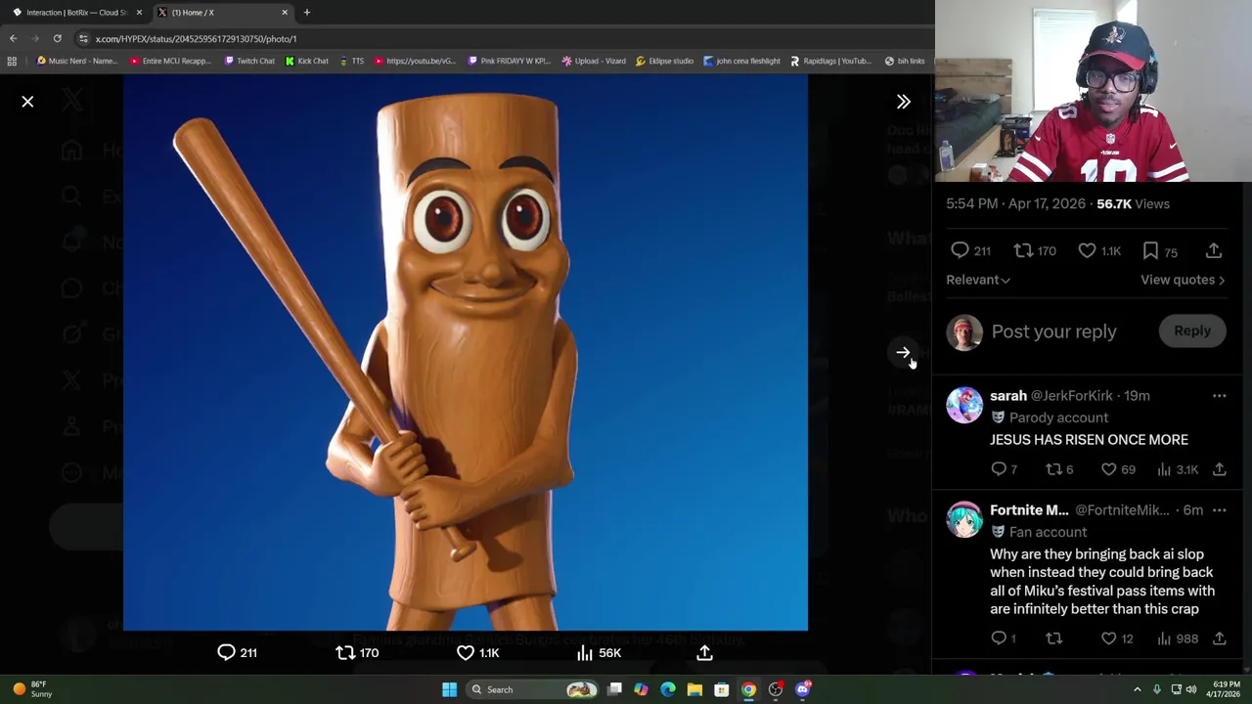Like the post using heart below photo
The image size is (1252, 704).
[x=466, y=652]
